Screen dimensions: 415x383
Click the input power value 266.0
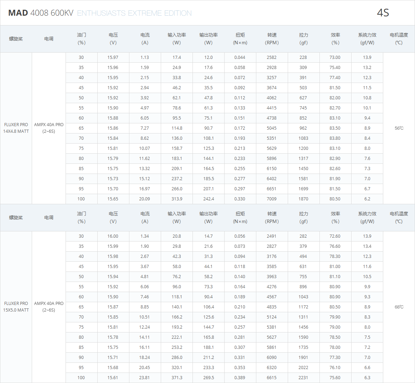(177, 189)
